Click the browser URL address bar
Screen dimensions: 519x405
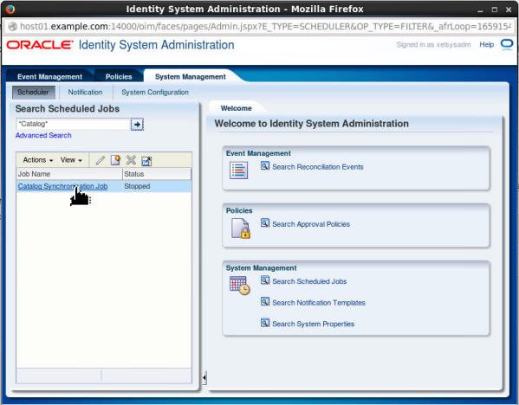259,27
